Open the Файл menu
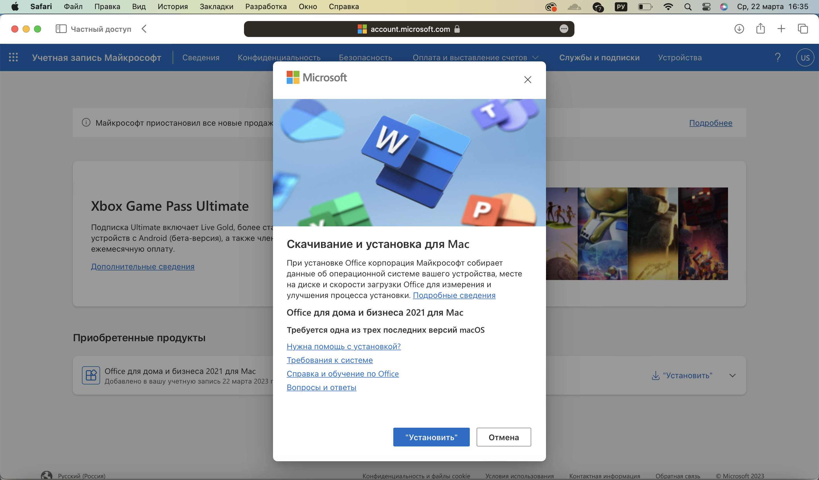 [73, 7]
